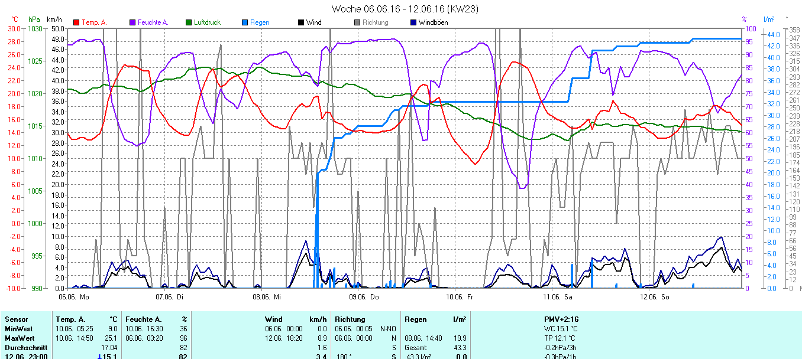Screen dimensions: 802x359
Task: Click the 06.06. Mo date marker
Action: pyautogui.click(x=74, y=296)
